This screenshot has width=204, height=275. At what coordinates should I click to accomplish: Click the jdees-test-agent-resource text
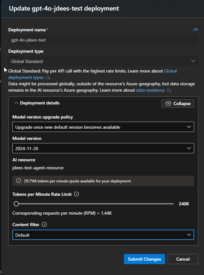pyautogui.click(x=38, y=168)
